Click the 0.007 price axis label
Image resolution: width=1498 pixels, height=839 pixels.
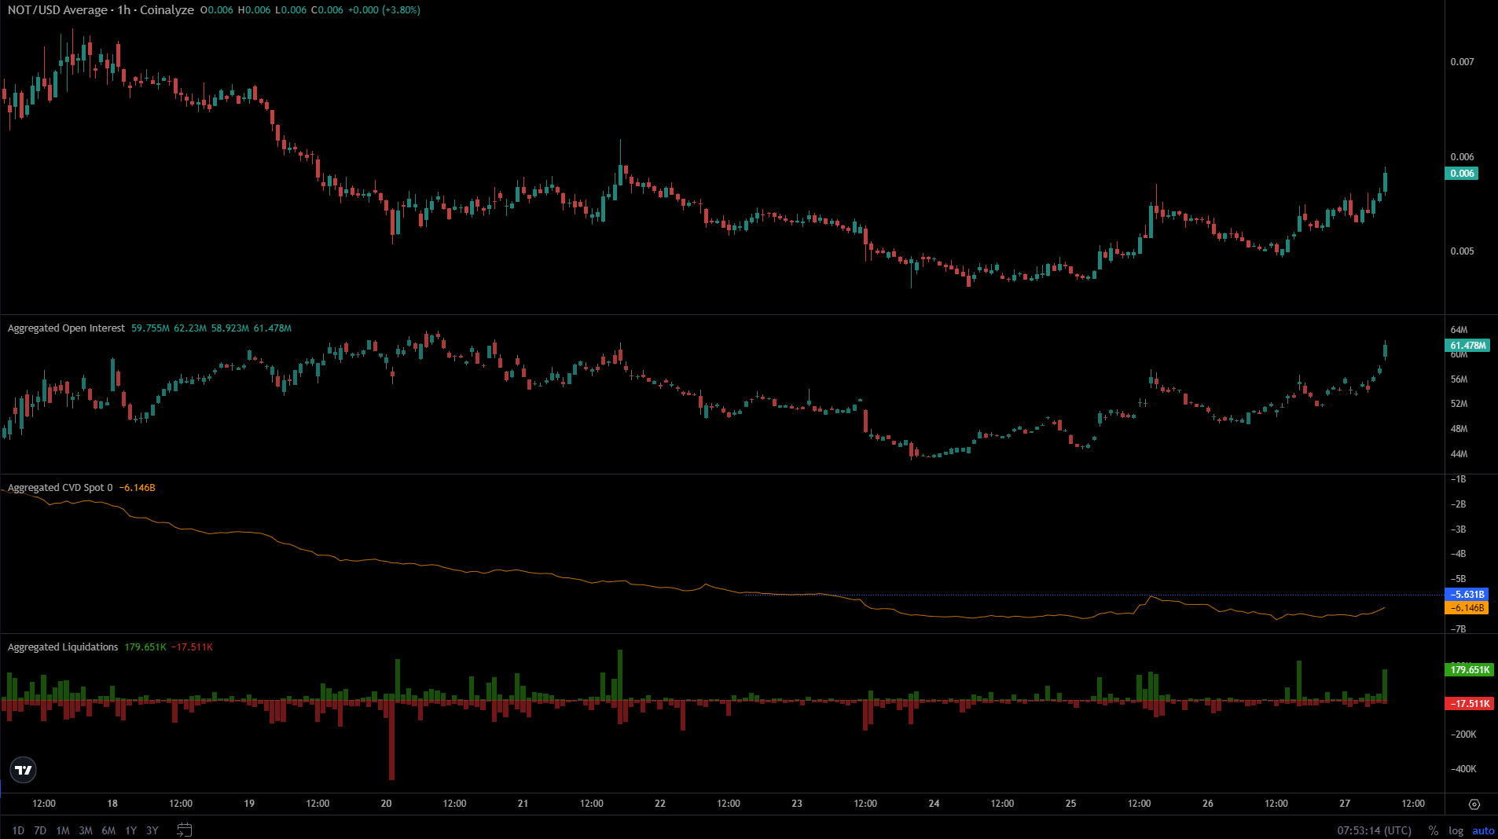[1462, 62]
